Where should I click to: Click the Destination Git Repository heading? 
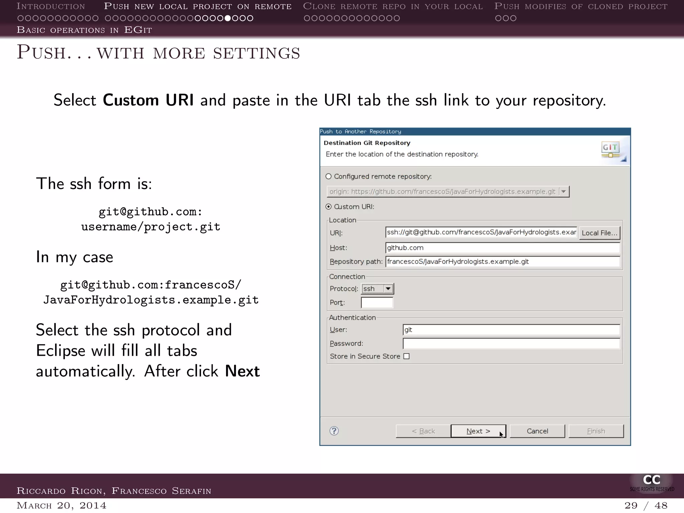click(x=367, y=143)
